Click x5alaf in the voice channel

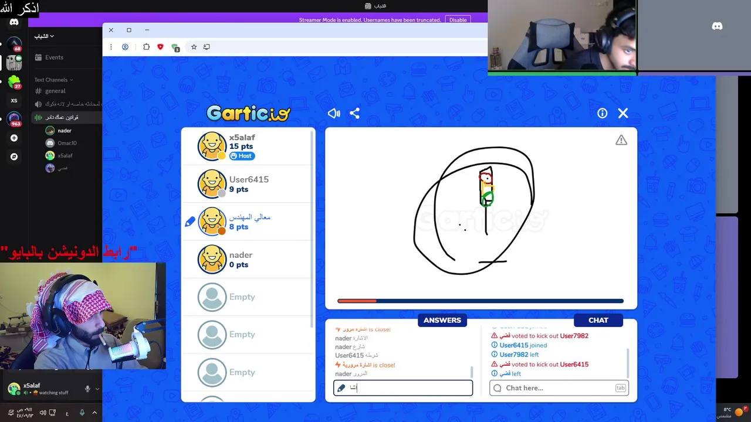pos(60,156)
